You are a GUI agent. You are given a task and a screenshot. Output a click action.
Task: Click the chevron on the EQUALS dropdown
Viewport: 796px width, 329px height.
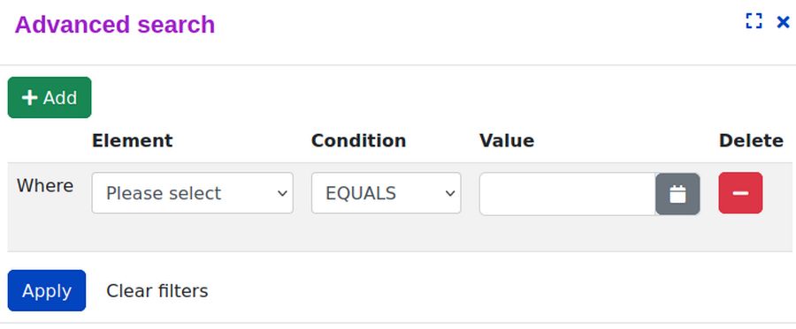point(450,193)
